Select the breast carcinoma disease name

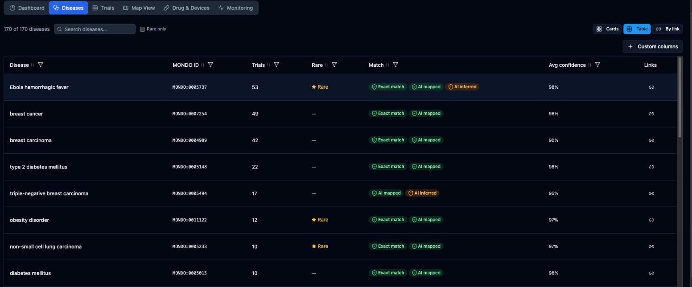[x=31, y=140]
